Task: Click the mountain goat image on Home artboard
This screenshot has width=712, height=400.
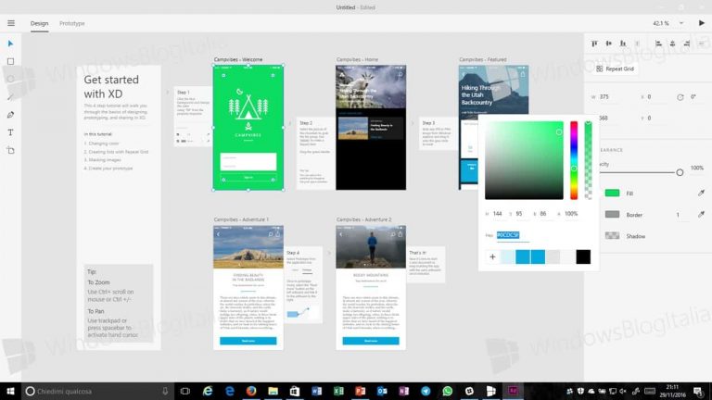Action: 371,87
